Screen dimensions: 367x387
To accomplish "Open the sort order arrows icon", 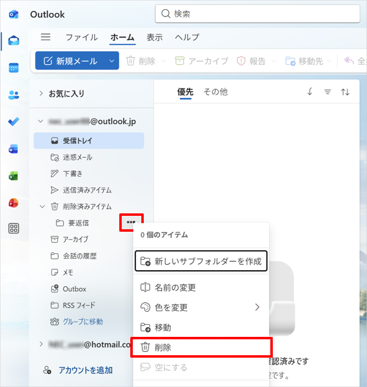I will pos(345,92).
